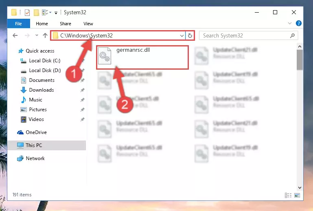The height and width of the screenshot is (211, 313).
Task: Click the 191 items status text
Action: (22, 195)
